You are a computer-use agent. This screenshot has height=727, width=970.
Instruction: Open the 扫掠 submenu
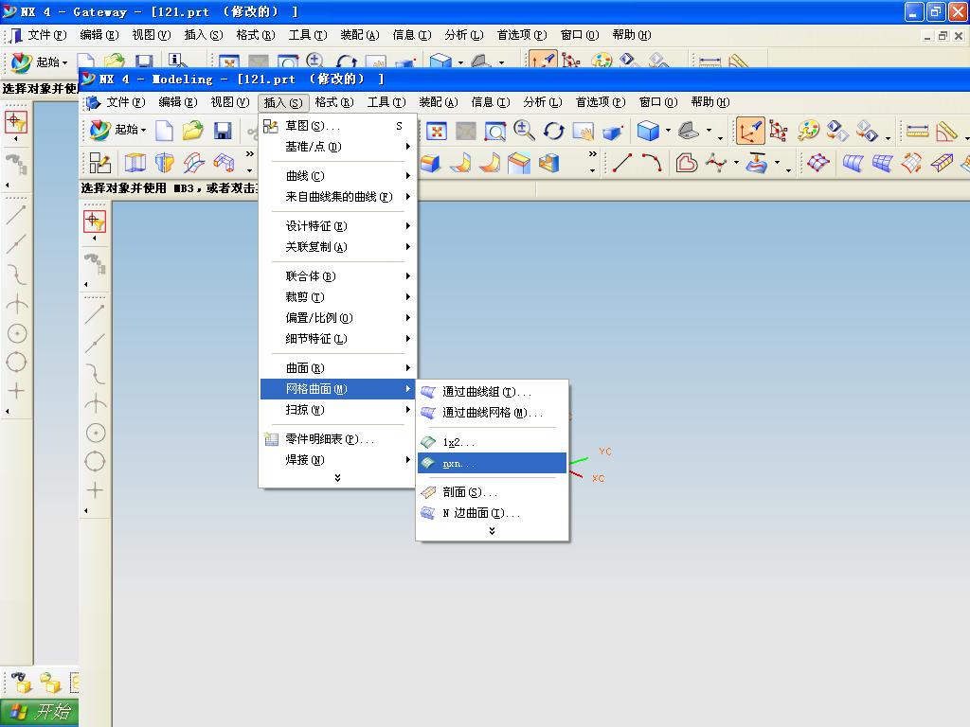[338, 410]
